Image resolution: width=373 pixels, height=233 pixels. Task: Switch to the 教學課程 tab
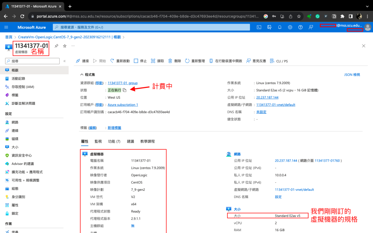click(148, 142)
